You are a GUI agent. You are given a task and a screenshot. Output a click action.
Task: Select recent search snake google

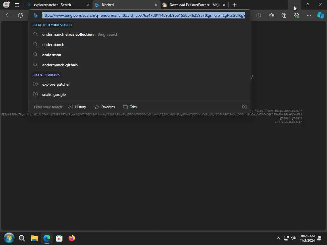pos(139,94)
